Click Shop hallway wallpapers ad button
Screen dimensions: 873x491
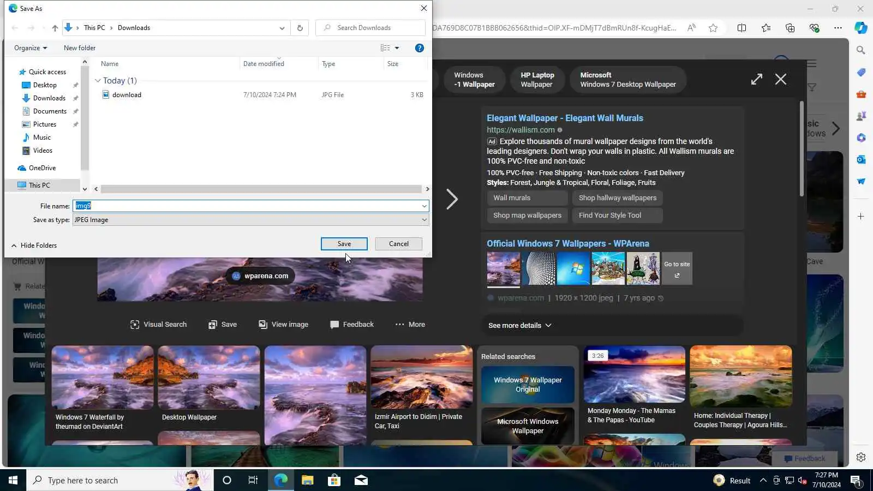coord(618,198)
